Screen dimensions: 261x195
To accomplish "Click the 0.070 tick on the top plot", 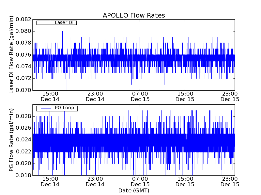I will 23,90.
